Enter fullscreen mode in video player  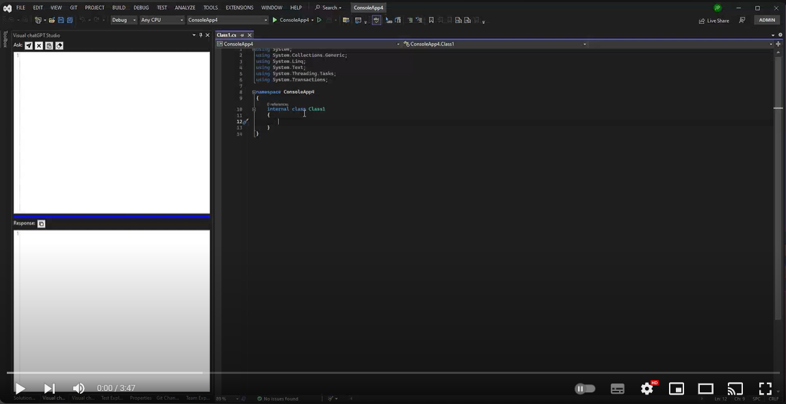coord(765,388)
